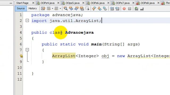
Task: Click line number 1 in gutter
Action: pyautogui.click(x=21, y=15)
